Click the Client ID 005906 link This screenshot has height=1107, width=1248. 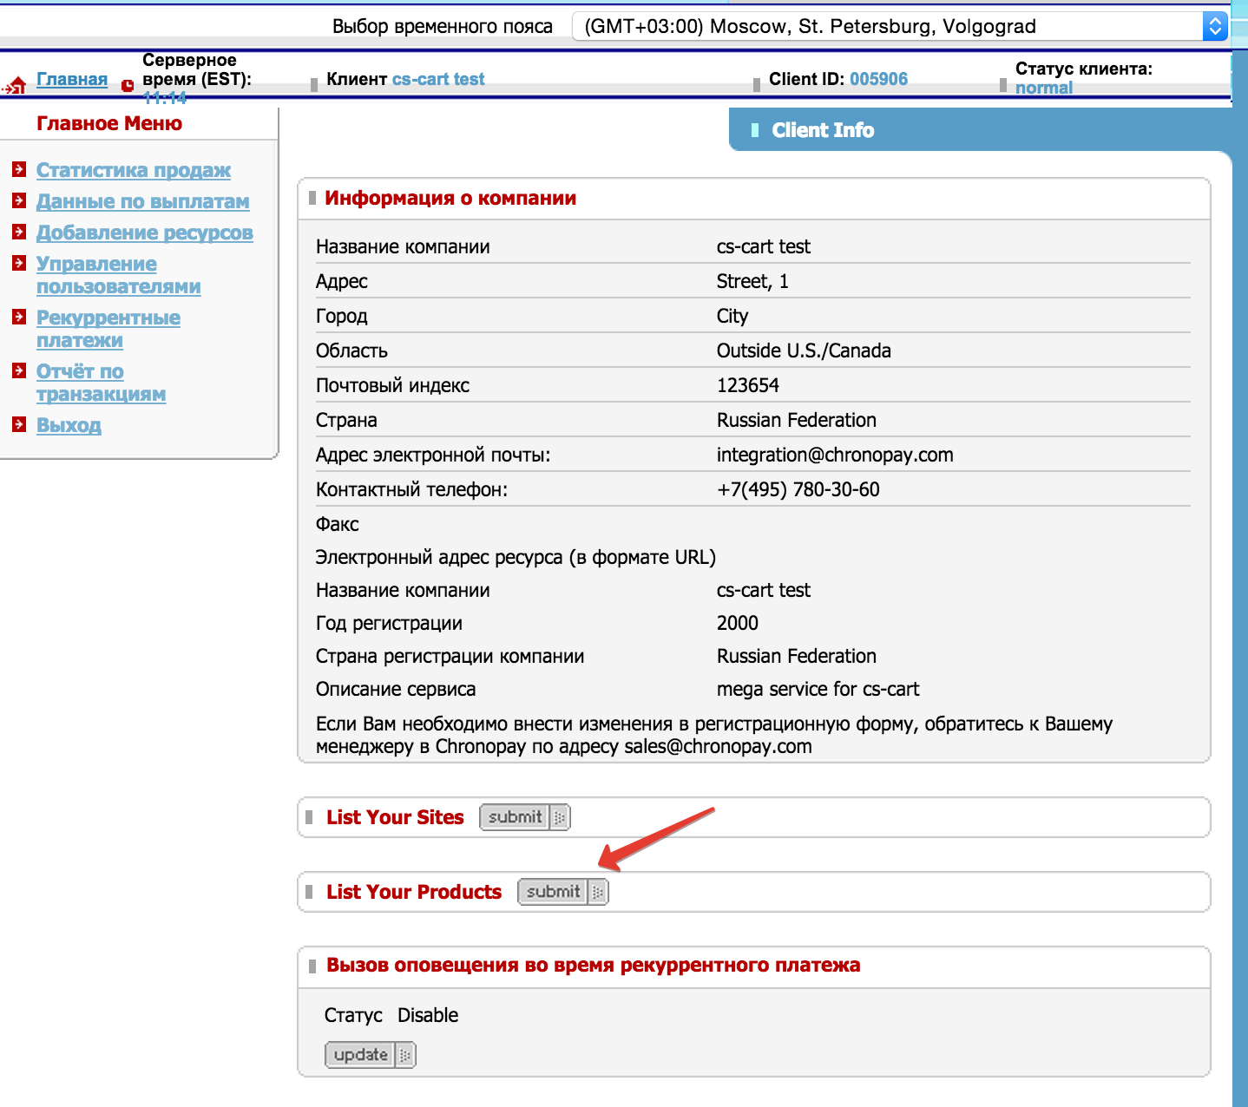point(878,79)
